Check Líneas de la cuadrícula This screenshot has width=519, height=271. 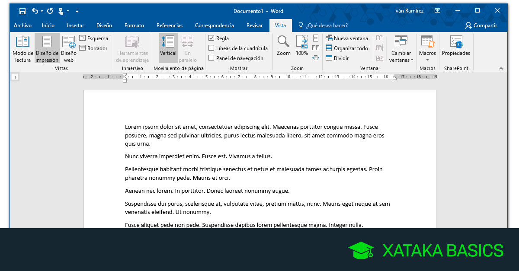pos(211,48)
